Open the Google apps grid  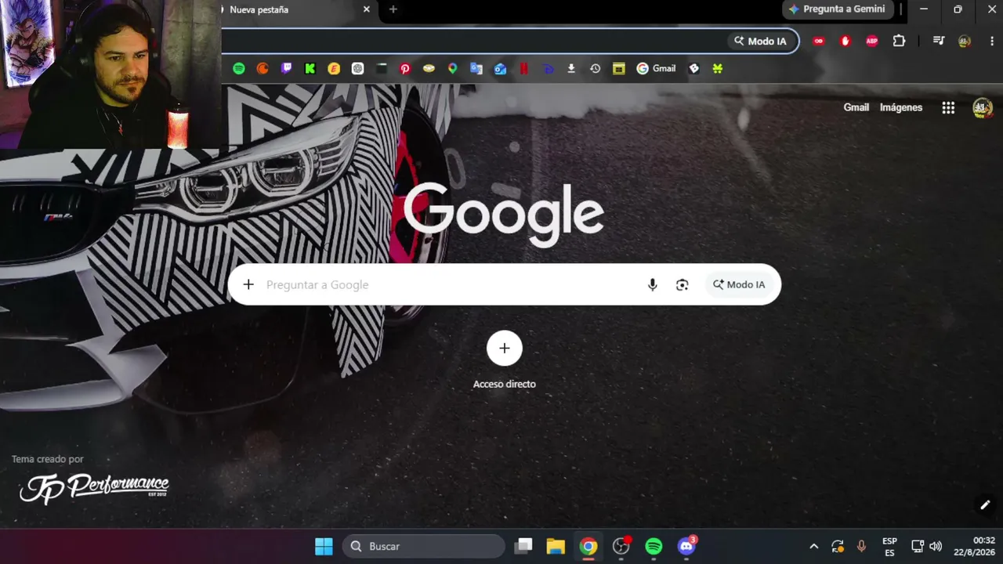tap(948, 108)
